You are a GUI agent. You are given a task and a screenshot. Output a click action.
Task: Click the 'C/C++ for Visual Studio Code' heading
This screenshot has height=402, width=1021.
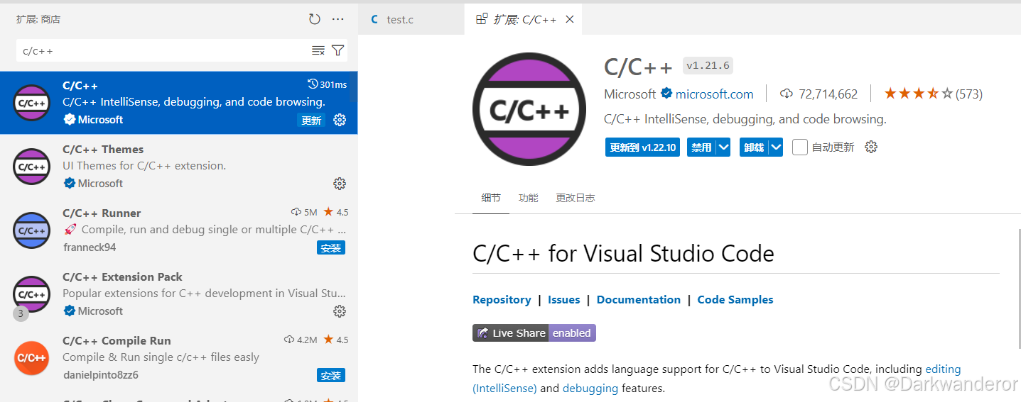[623, 253]
